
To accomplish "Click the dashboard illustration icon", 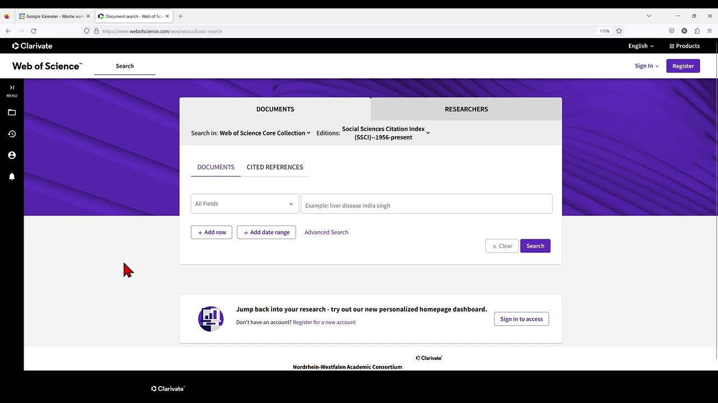I will point(211,319).
